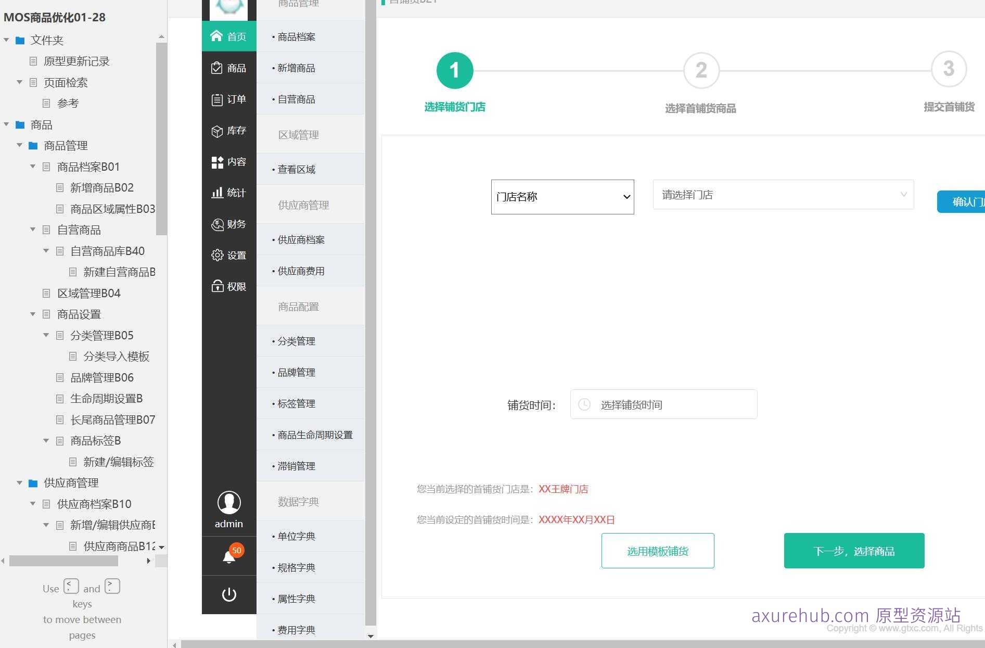Screen dimensions: 985x648
Task: Click the admin avatar
Action: 228,502
